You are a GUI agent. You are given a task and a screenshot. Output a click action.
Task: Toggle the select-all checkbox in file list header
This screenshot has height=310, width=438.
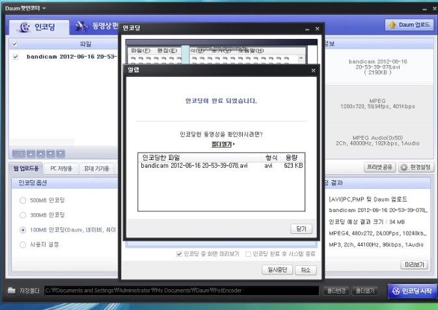14,44
